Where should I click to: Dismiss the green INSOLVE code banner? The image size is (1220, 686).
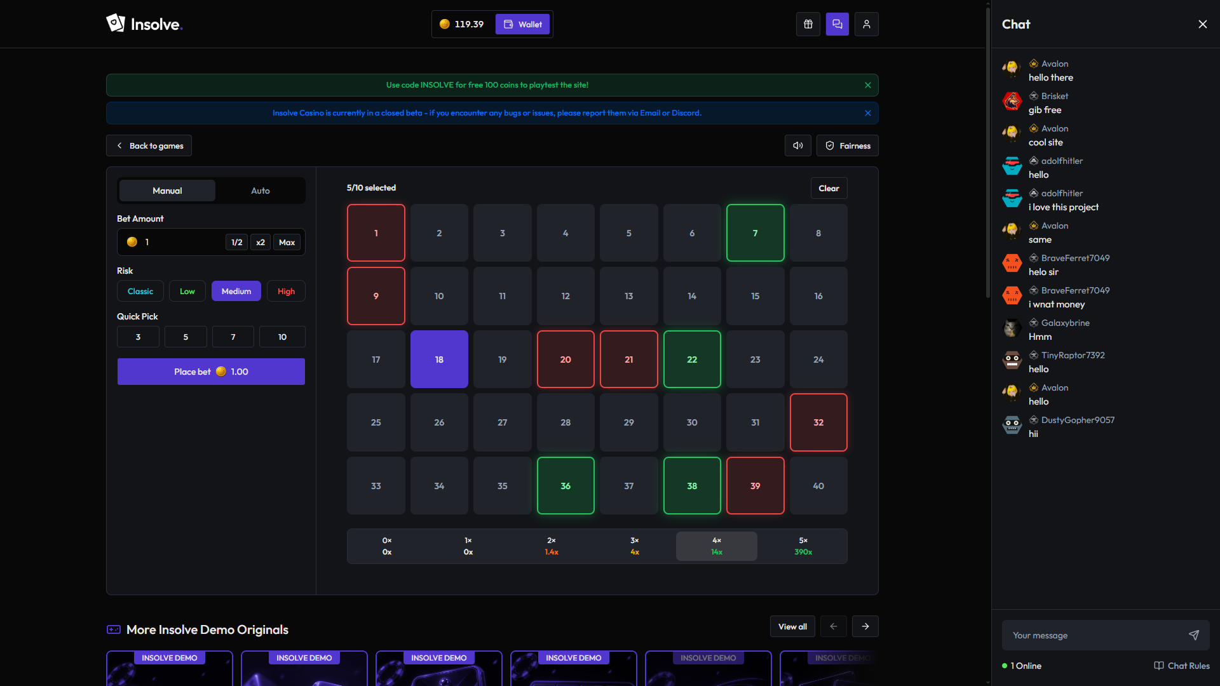click(868, 85)
